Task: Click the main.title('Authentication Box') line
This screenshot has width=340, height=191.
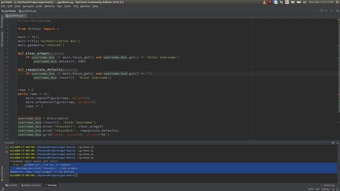Action: click(x=49, y=41)
